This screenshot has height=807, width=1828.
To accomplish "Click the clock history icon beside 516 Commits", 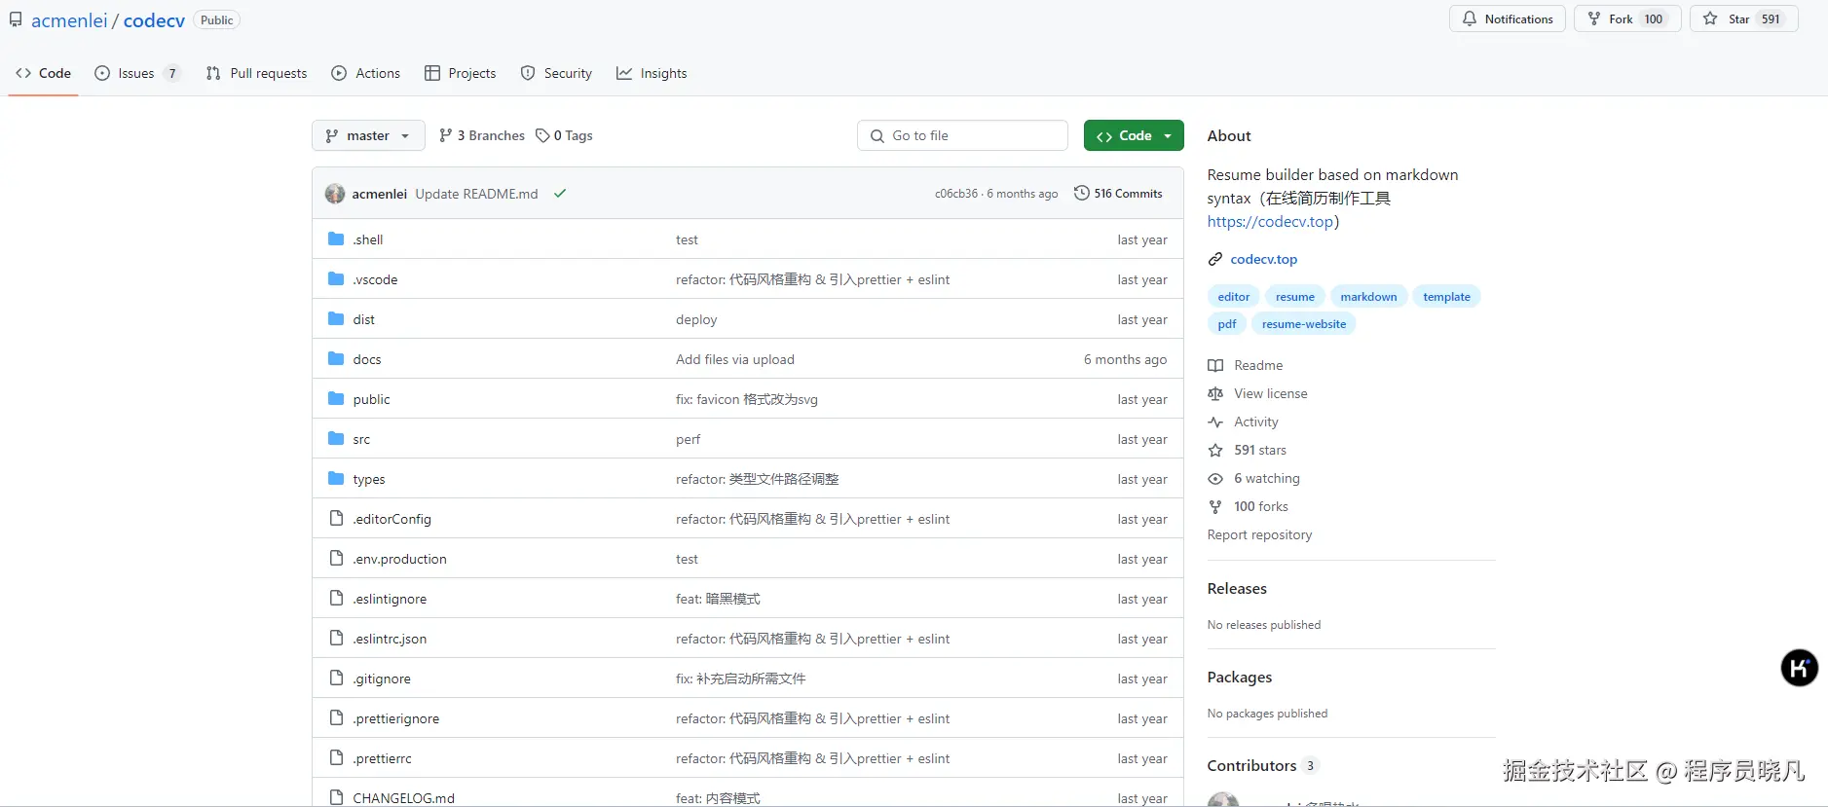I will click(x=1081, y=193).
